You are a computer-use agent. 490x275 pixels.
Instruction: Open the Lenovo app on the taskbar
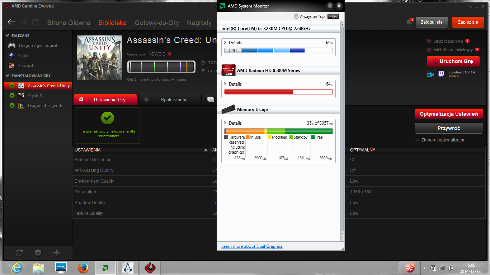point(61,267)
